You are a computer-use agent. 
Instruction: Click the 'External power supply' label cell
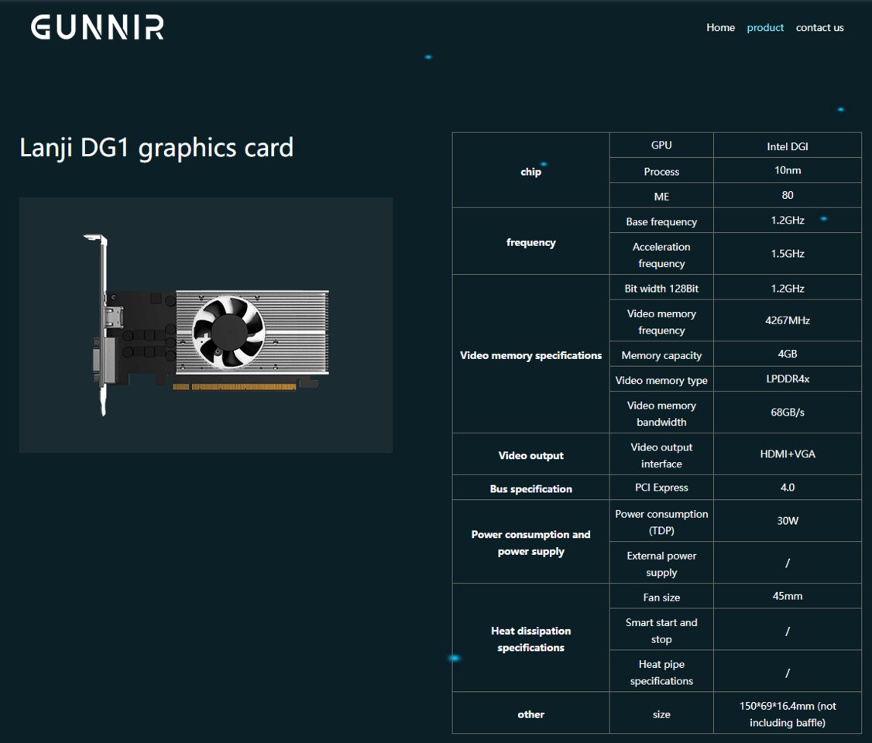661,563
